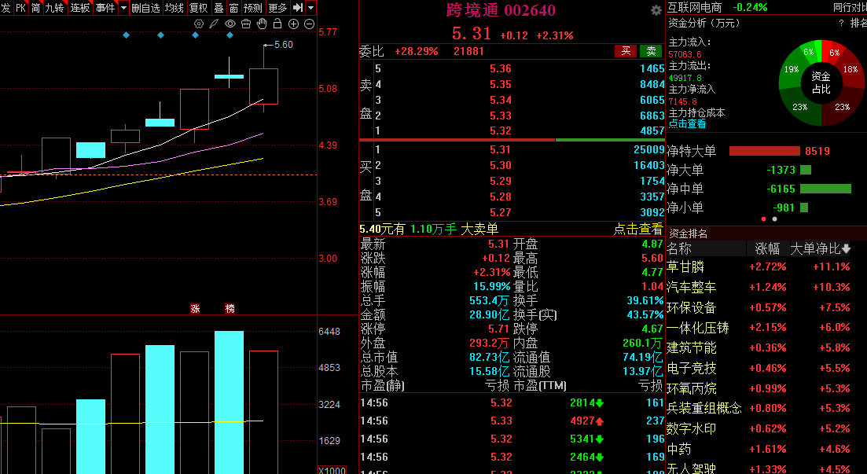Screen dimensions: 867x474
Task: Open 中药 sector row
Action: click(766, 449)
